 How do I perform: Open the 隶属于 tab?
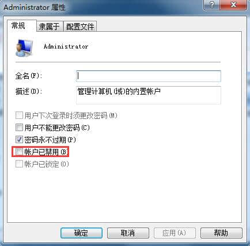click(50, 27)
